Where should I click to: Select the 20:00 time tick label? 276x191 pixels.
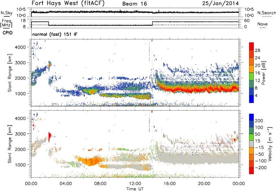tap(204, 184)
